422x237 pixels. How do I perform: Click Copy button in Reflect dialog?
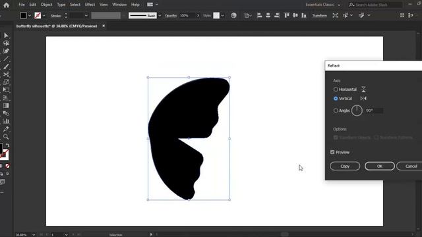345,166
